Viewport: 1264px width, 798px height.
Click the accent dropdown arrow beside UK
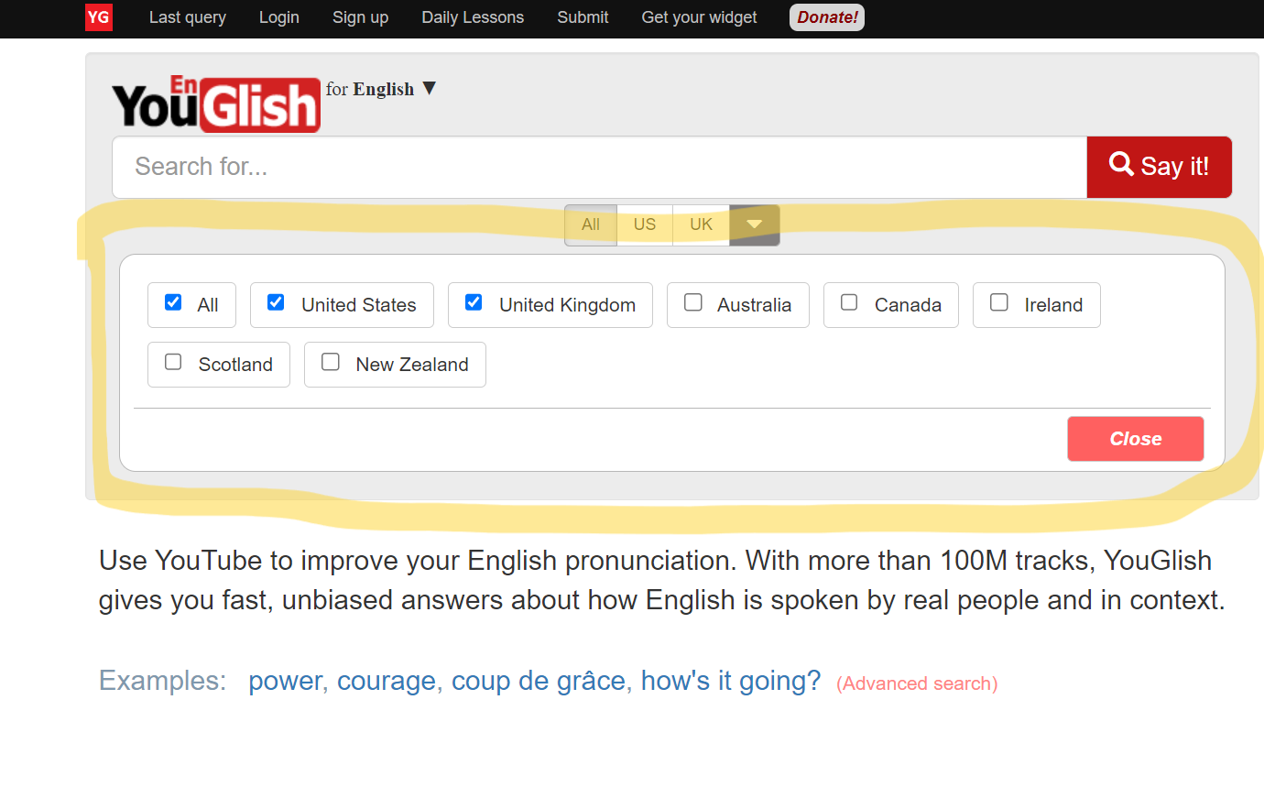coord(753,223)
